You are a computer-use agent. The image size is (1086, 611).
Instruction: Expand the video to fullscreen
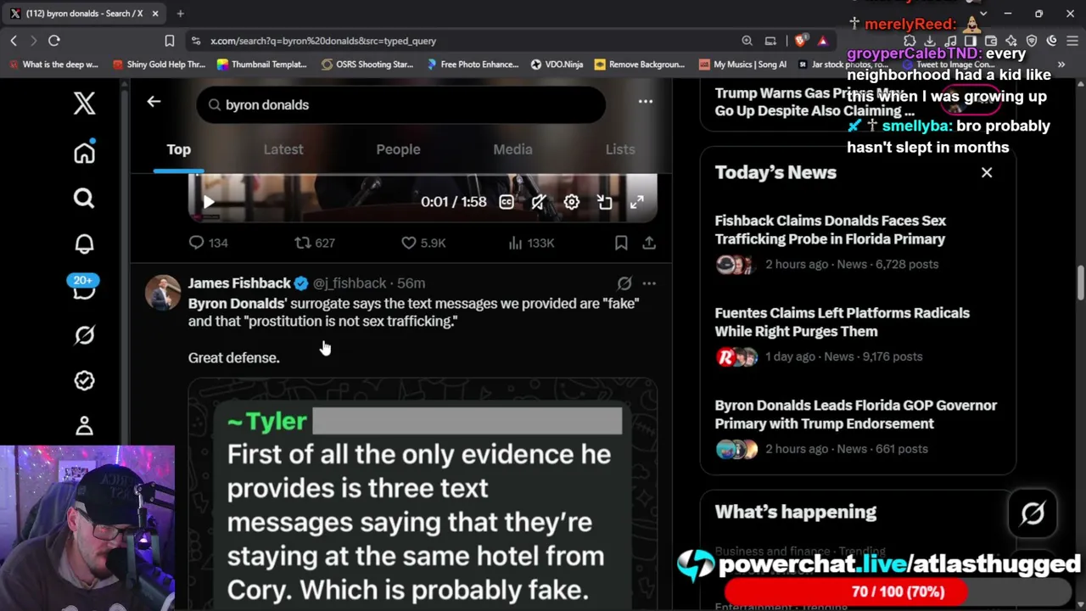(636, 202)
